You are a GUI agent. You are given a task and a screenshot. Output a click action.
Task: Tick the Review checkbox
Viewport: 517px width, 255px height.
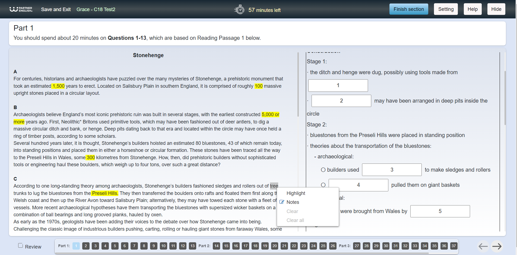click(x=20, y=245)
